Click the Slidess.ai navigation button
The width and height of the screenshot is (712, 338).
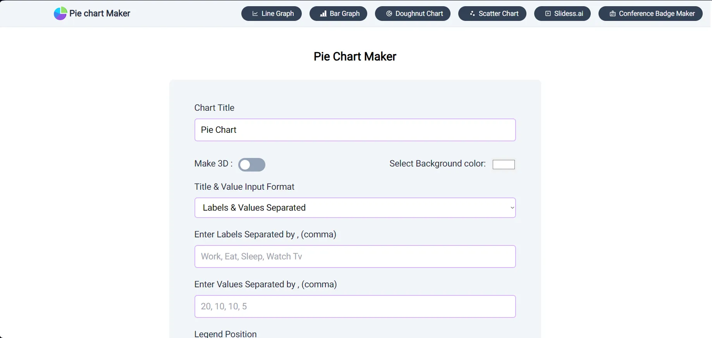562,13
